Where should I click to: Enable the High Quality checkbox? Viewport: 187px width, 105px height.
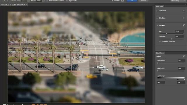[67, 1]
